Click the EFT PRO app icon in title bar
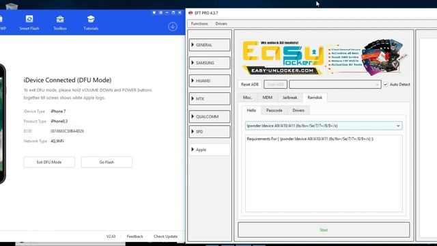The height and width of the screenshot is (246, 437). tap(191, 13)
